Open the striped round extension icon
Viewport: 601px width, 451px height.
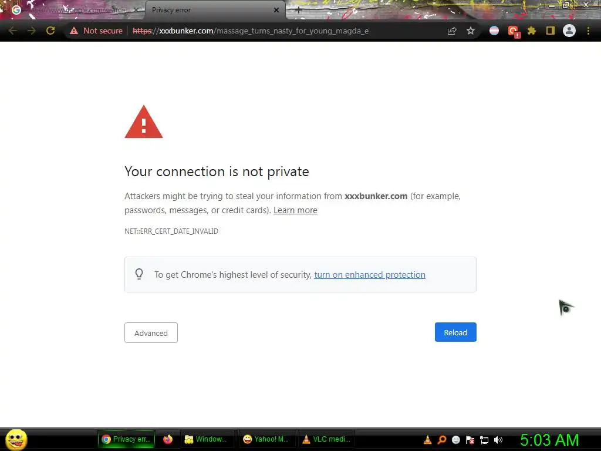coord(494,31)
